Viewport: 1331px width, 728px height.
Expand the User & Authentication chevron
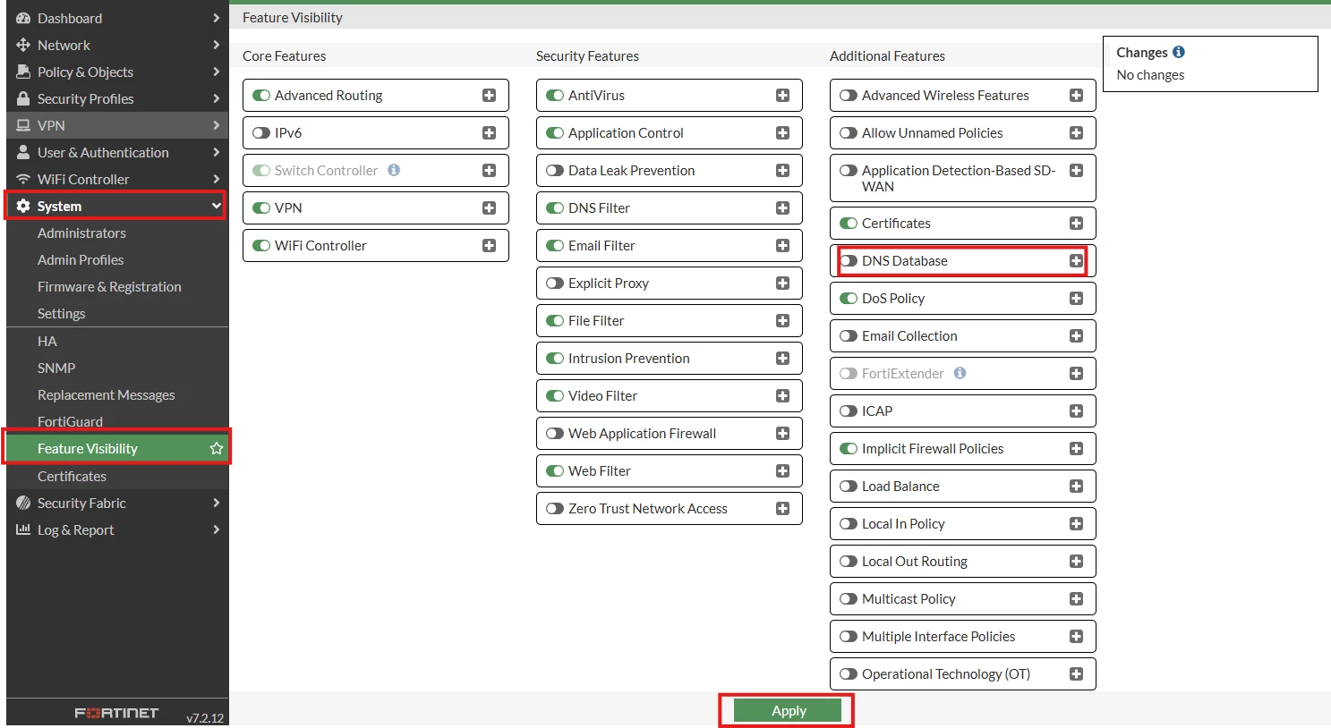pyautogui.click(x=217, y=152)
